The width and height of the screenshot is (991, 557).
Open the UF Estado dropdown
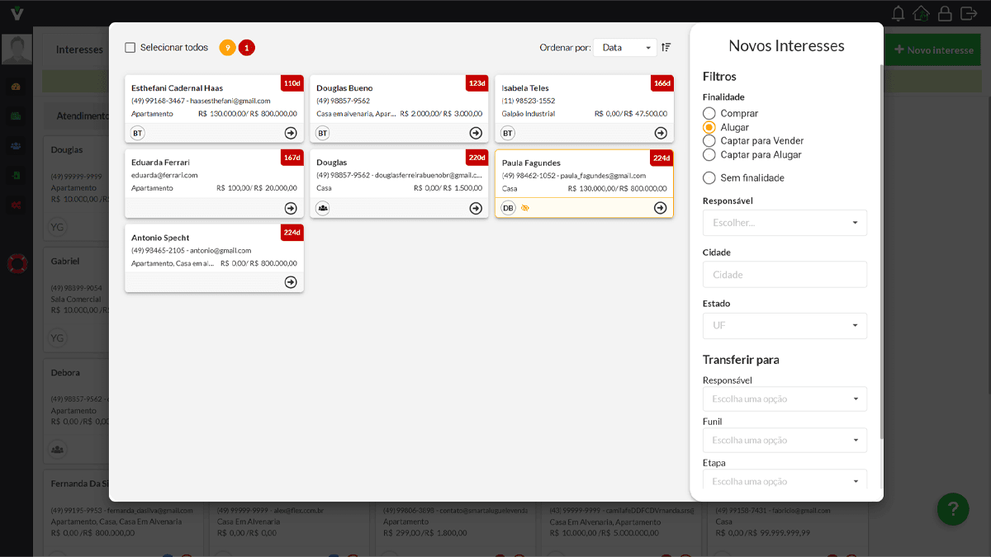coord(784,326)
